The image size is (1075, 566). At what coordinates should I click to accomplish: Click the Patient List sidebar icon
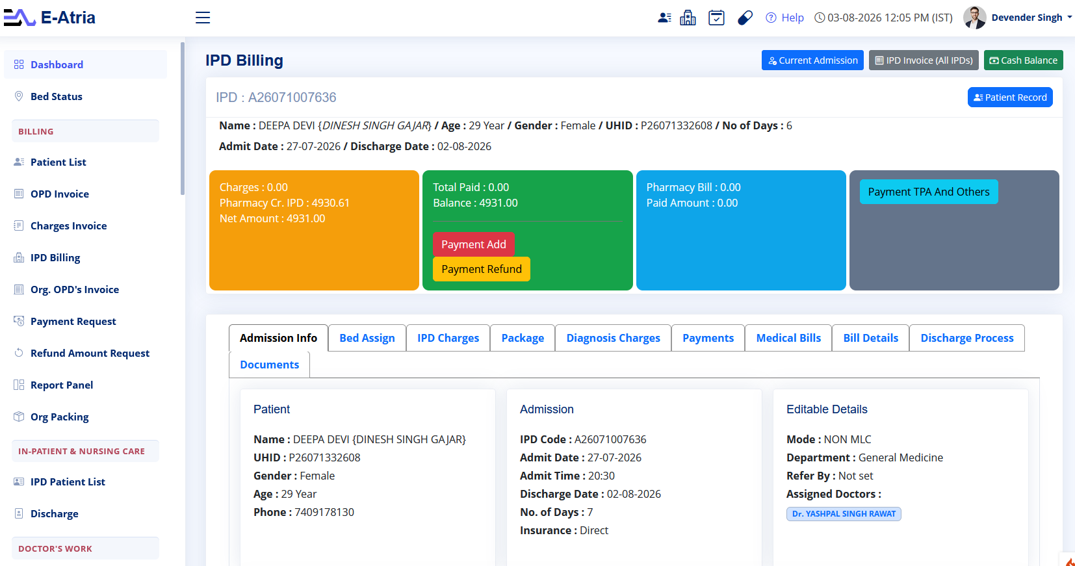click(19, 162)
